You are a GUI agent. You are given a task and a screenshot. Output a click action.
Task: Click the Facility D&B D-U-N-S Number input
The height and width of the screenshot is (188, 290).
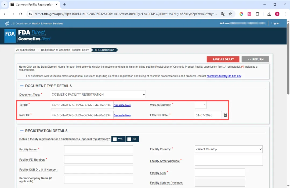pos(99,170)
